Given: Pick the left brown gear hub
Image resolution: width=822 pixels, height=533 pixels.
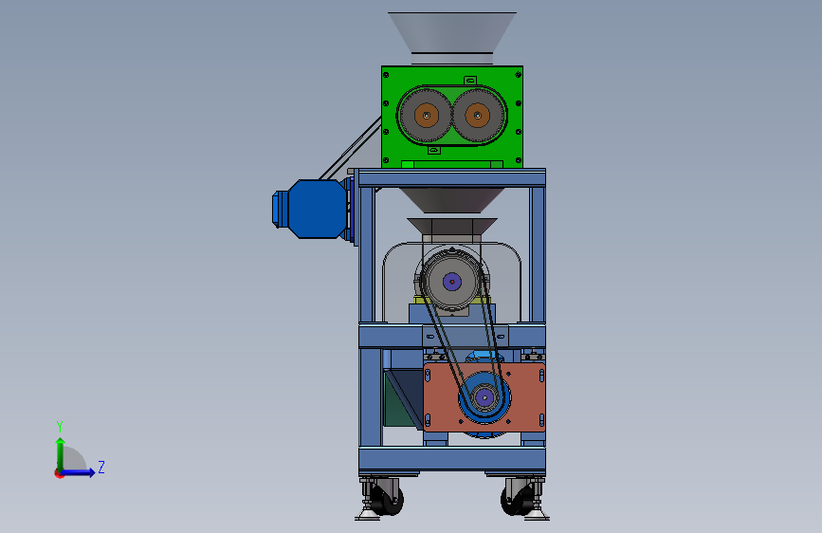Looking at the screenshot, I should coord(427,116).
